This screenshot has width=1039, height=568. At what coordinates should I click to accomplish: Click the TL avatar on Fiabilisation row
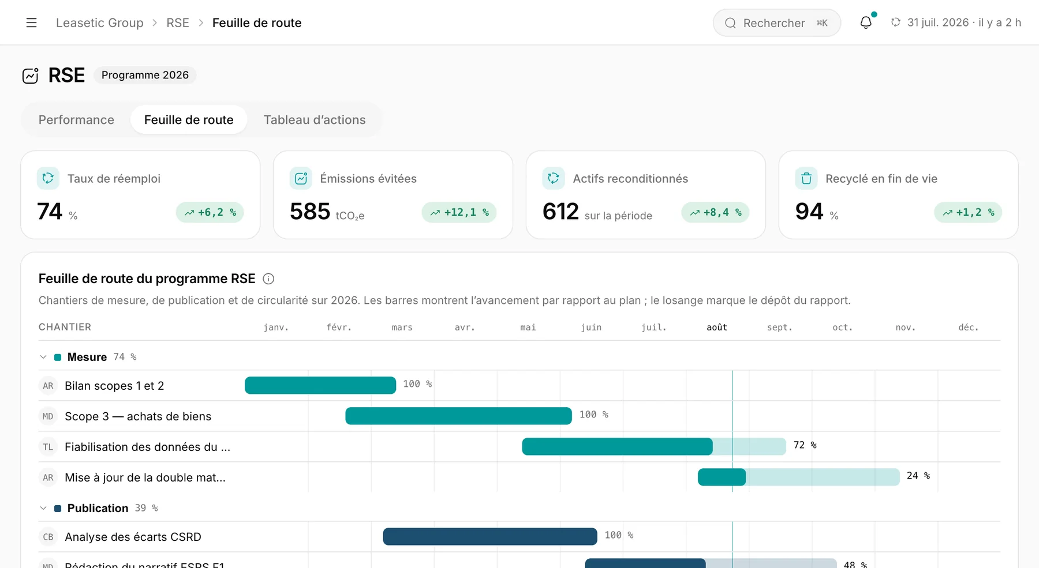tap(48, 447)
